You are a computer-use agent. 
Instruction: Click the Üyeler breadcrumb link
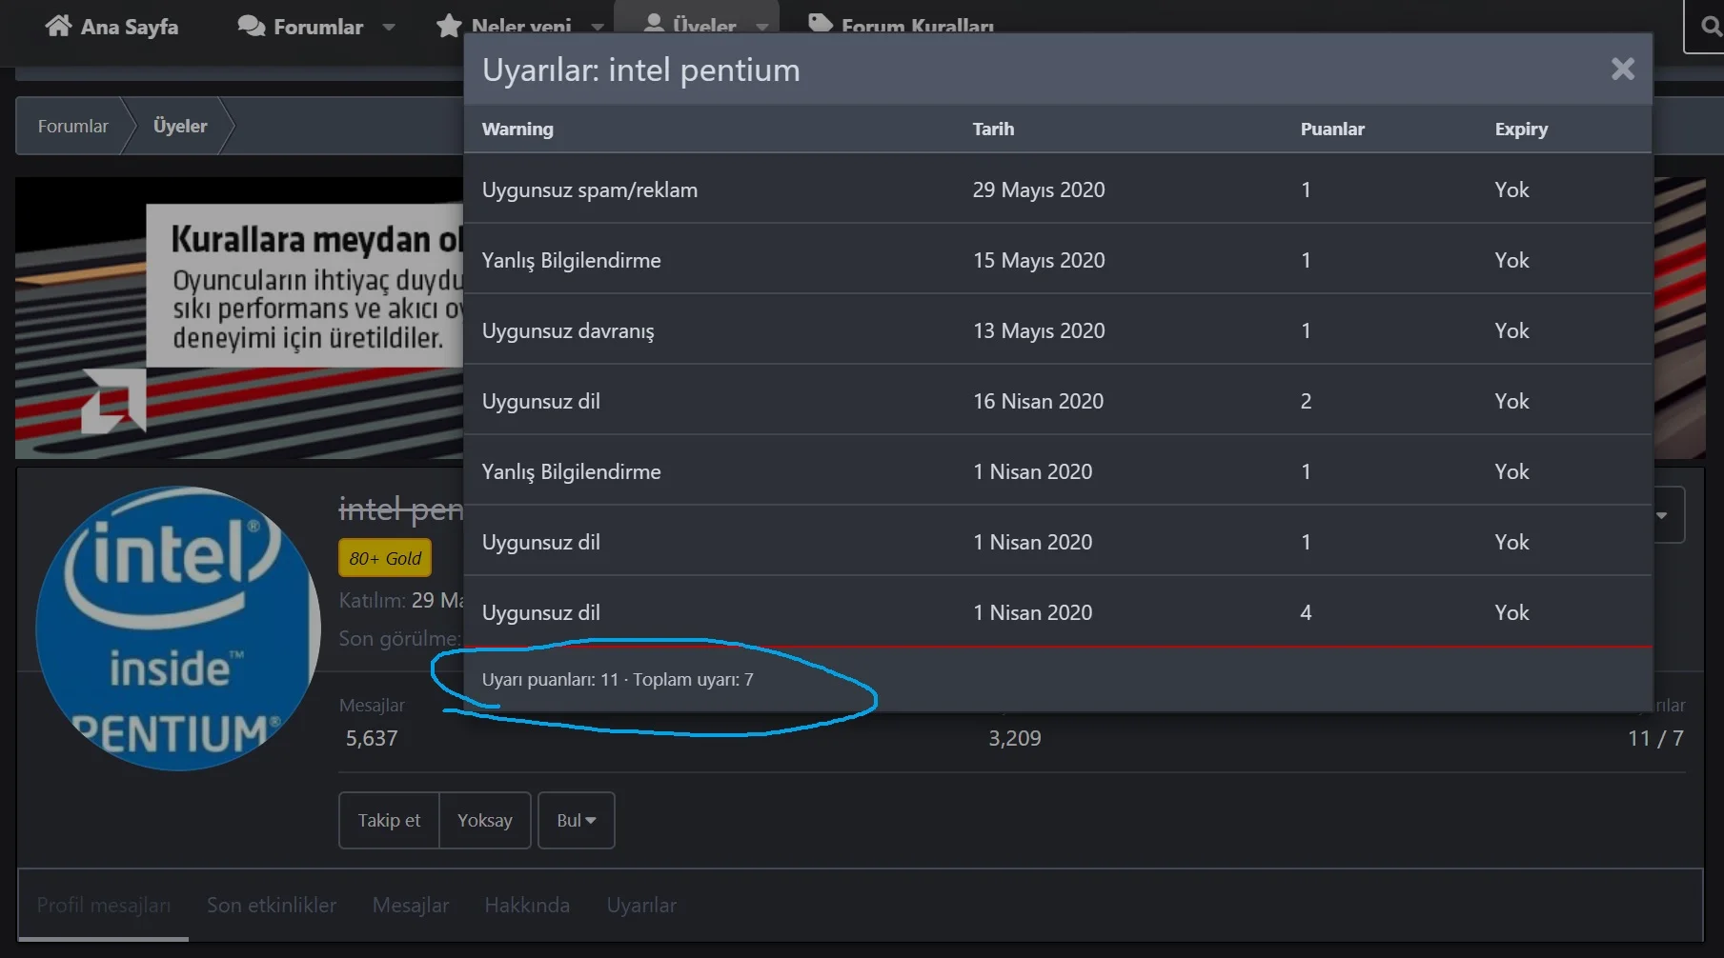[180, 126]
